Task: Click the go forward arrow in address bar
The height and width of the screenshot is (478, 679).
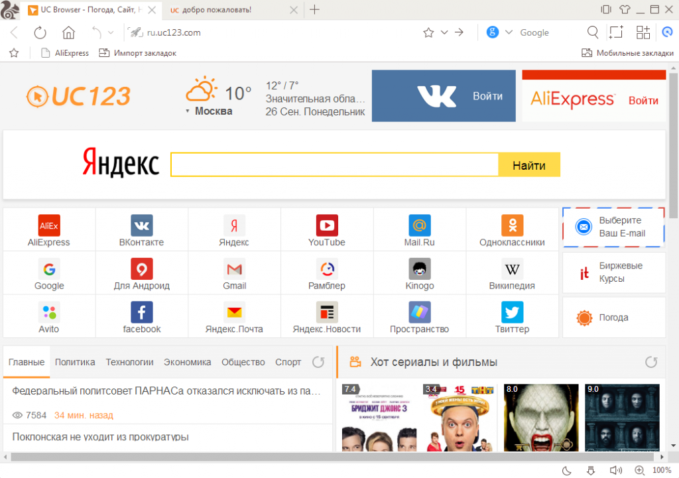Action: [x=459, y=32]
